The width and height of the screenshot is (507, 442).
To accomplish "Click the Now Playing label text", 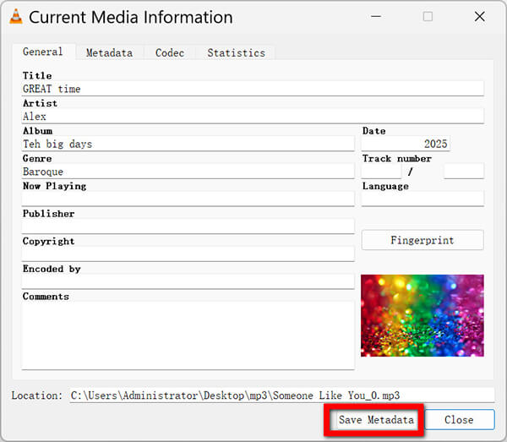I will (x=54, y=186).
